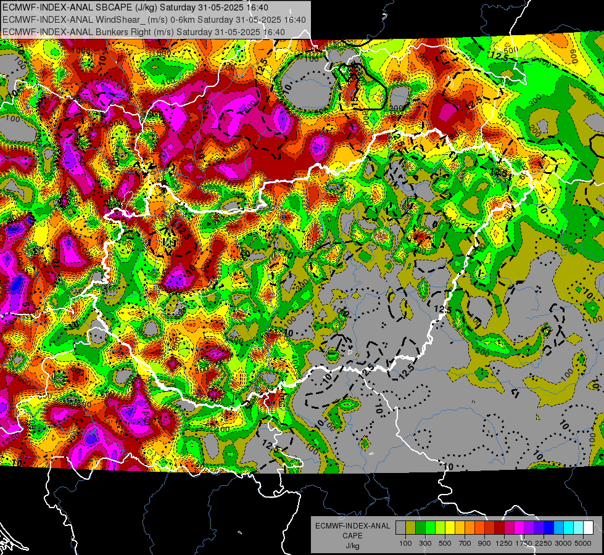The height and width of the screenshot is (555, 604).
Task: Click the 300 tick label in legend
Action: [x=425, y=543]
